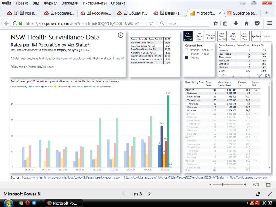The image size is (276, 207).
Task: Click the Power BI share icon
Action: (x=258, y=194)
